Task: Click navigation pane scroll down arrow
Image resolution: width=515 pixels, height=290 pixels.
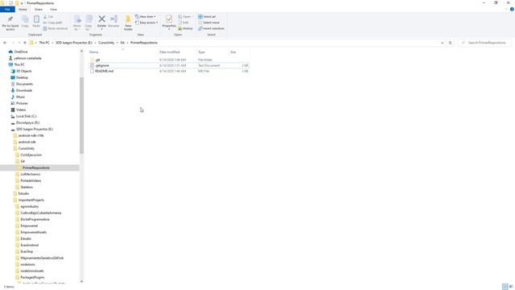Action: [81, 281]
